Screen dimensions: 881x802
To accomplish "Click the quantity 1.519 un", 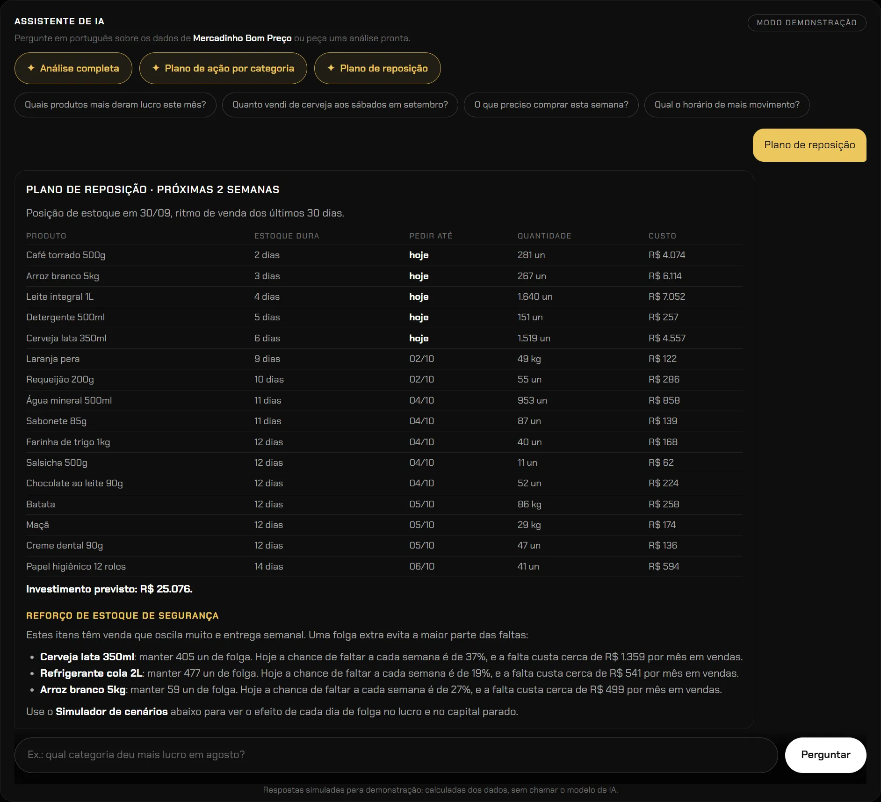I will 534,338.
